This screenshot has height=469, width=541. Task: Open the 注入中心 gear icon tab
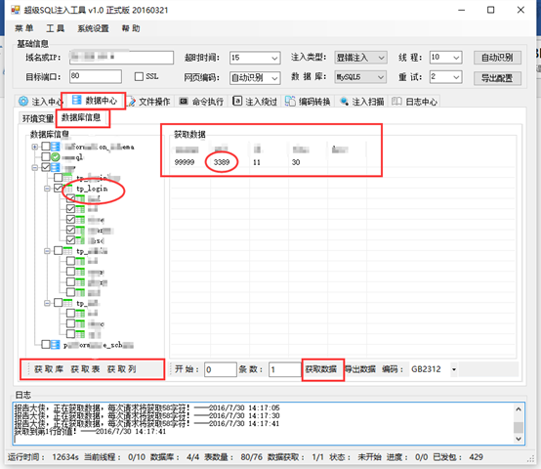coord(23,101)
